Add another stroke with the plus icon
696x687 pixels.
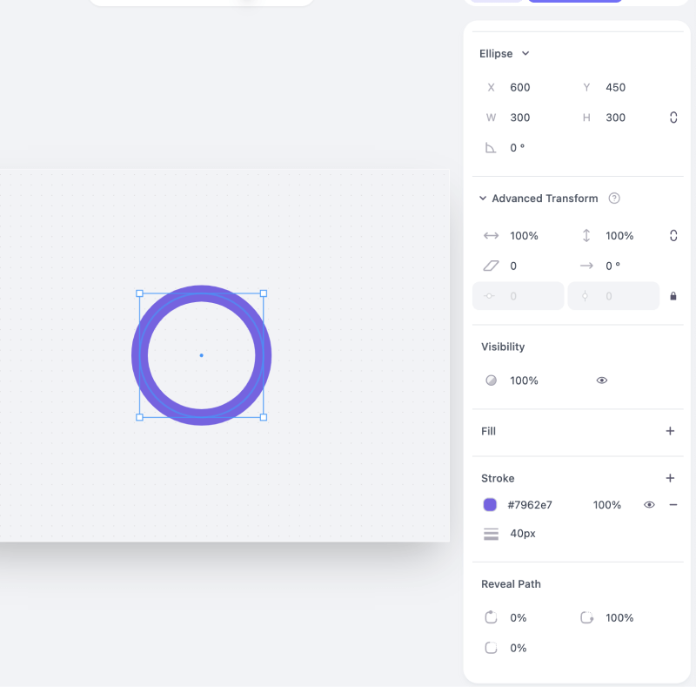tap(670, 478)
